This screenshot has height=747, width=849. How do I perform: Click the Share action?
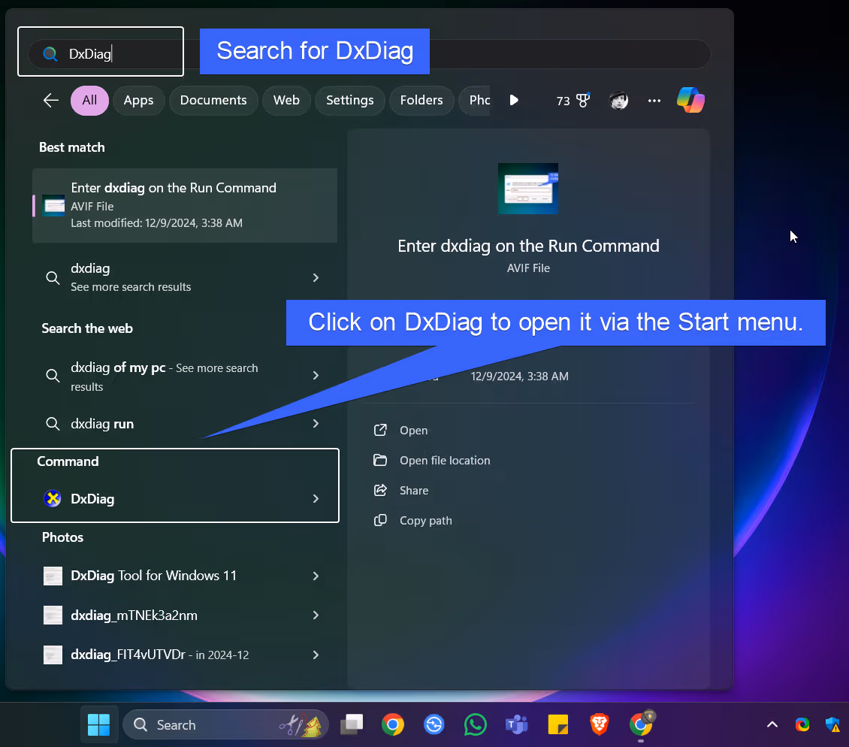(x=414, y=490)
